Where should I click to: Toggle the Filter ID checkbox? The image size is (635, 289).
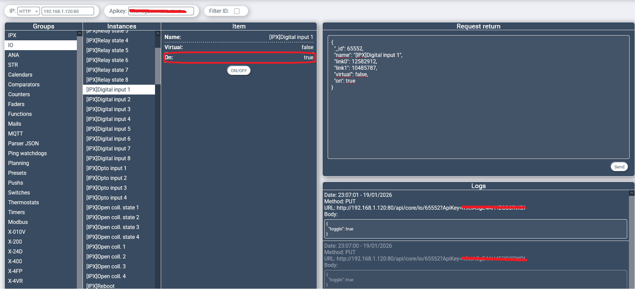click(237, 11)
